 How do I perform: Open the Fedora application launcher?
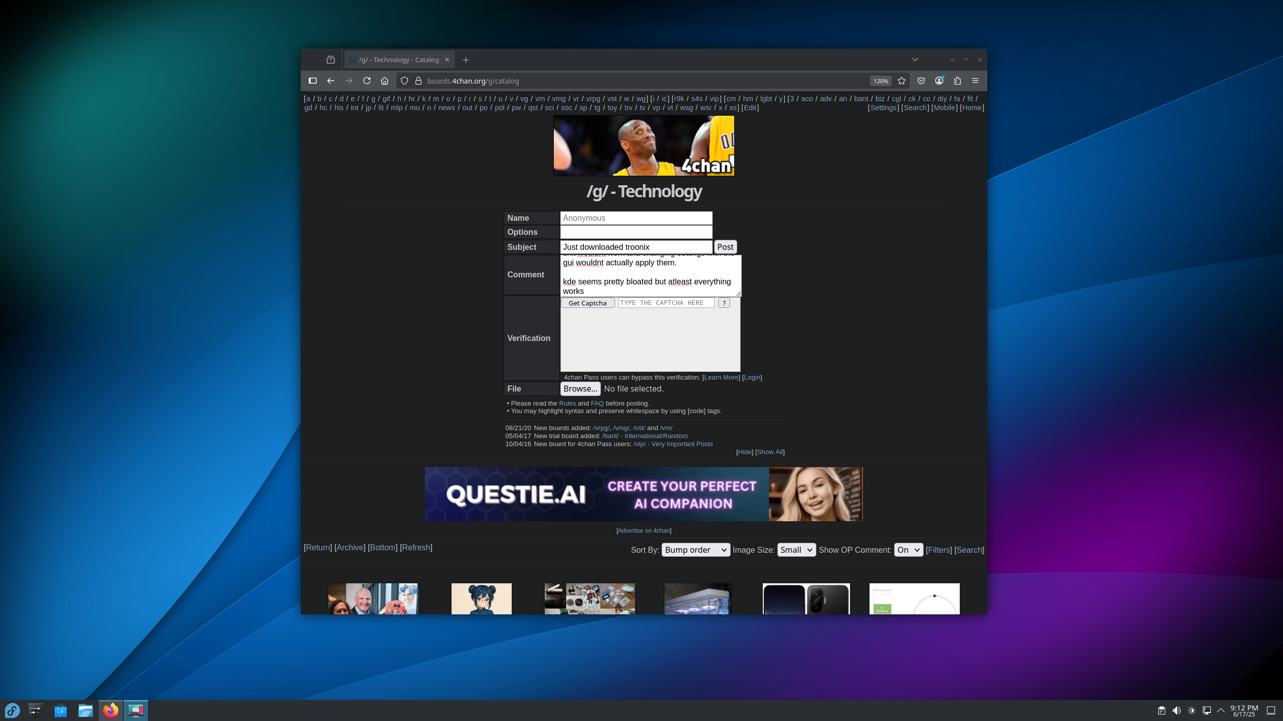click(x=12, y=710)
